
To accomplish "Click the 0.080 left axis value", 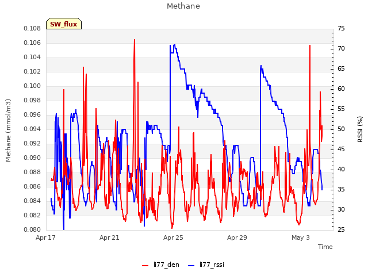I will (x=32, y=229).
